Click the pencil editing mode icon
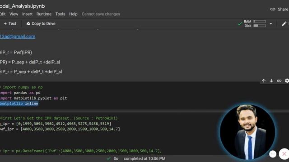The image size is (289, 162). (x=284, y=24)
